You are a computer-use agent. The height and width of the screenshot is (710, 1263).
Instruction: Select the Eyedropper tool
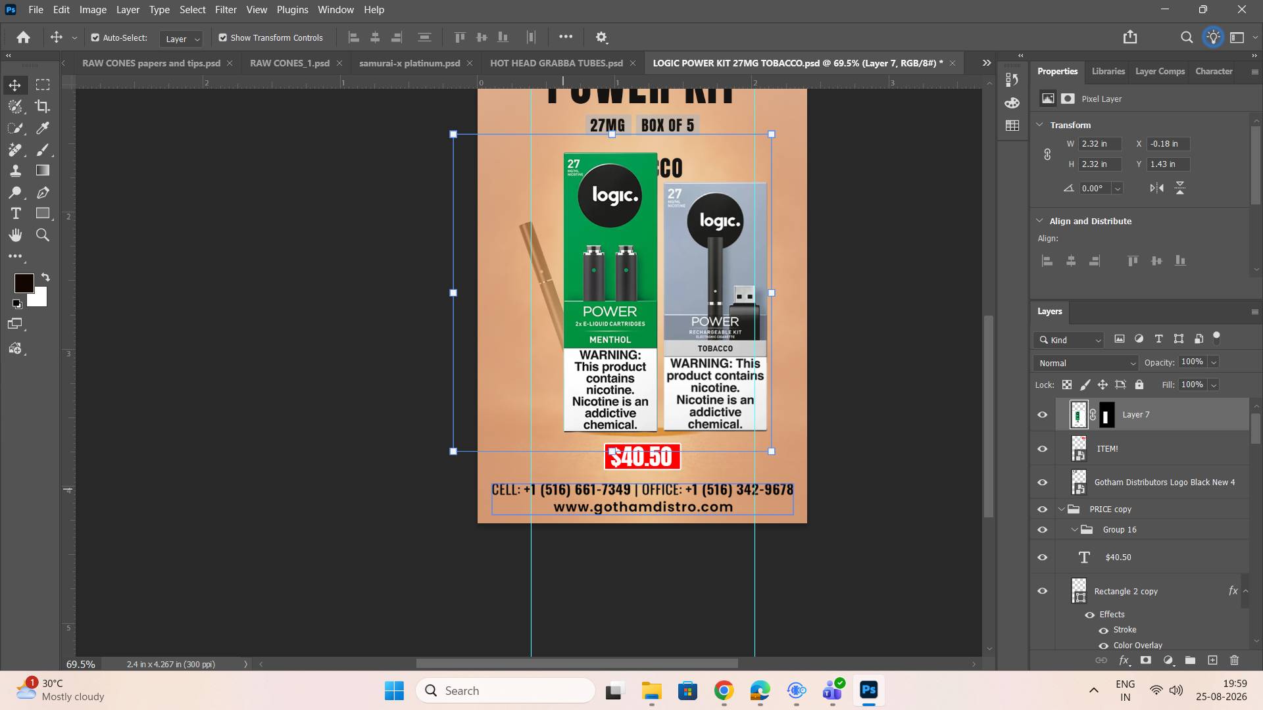43,128
